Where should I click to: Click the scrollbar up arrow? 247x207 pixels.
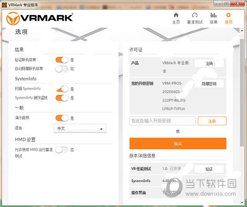pos(242,31)
